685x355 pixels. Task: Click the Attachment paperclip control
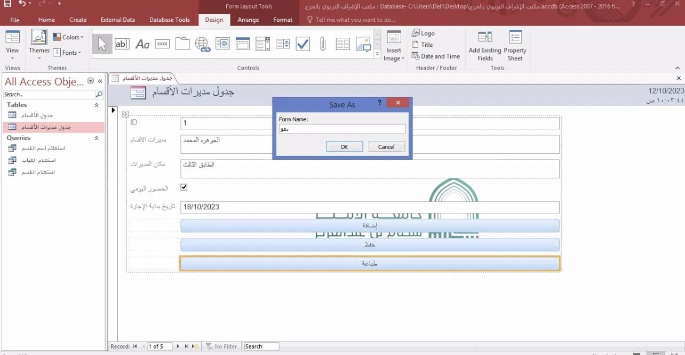[x=323, y=44]
